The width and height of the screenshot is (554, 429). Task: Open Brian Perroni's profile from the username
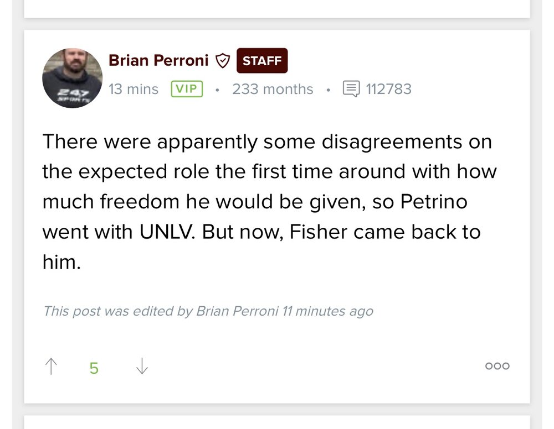pos(158,60)
